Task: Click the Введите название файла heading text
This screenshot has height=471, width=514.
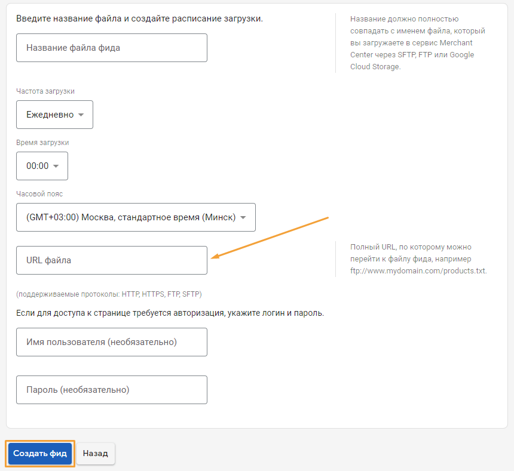Action: [139, 19]
